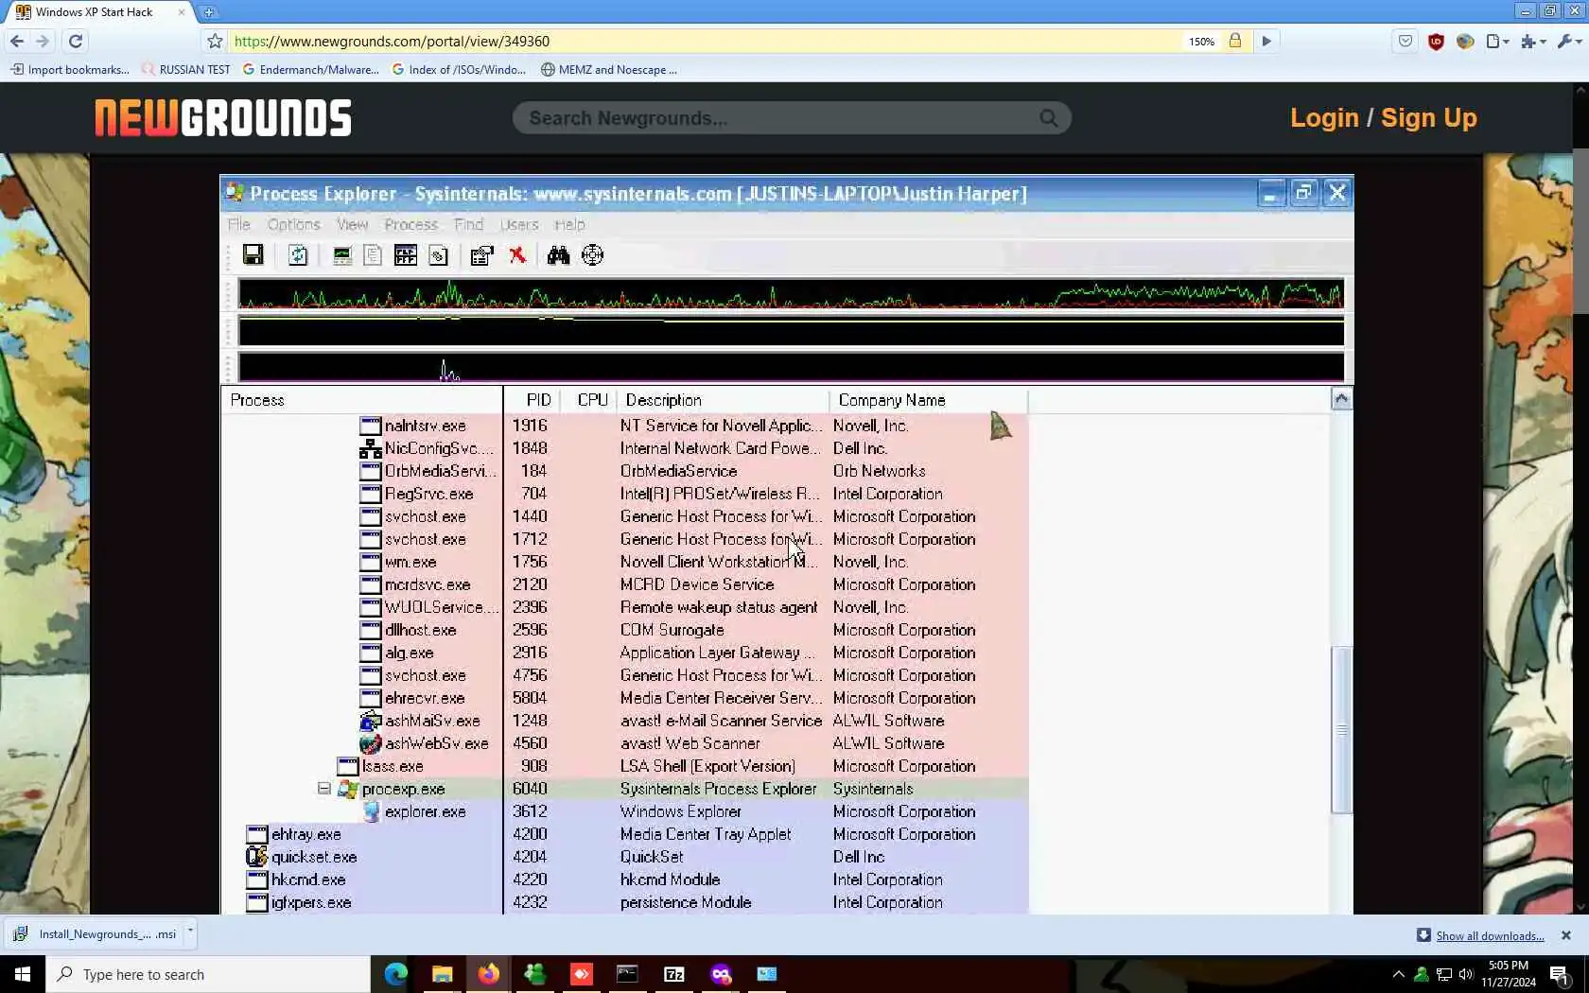The height and width of the screenshot is (993, 1589).
Task: Click the 150% zoom level indicator
Action: pyautogui.click(x=1201, y=42)
